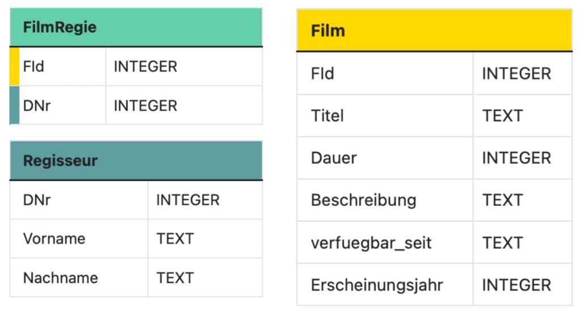The height and width of the screenshot is (312, 580).
Task: Select the Vorname column name
Action: 54,238
